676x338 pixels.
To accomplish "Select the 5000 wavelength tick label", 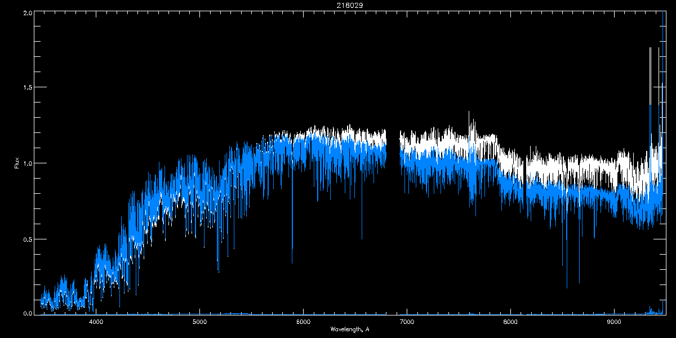I will point(199,322).
